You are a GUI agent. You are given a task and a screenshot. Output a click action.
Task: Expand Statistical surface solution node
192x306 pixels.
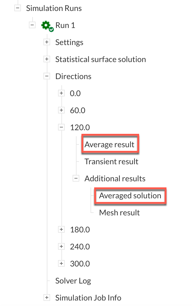pyautogui.click(x=47, y=59)
